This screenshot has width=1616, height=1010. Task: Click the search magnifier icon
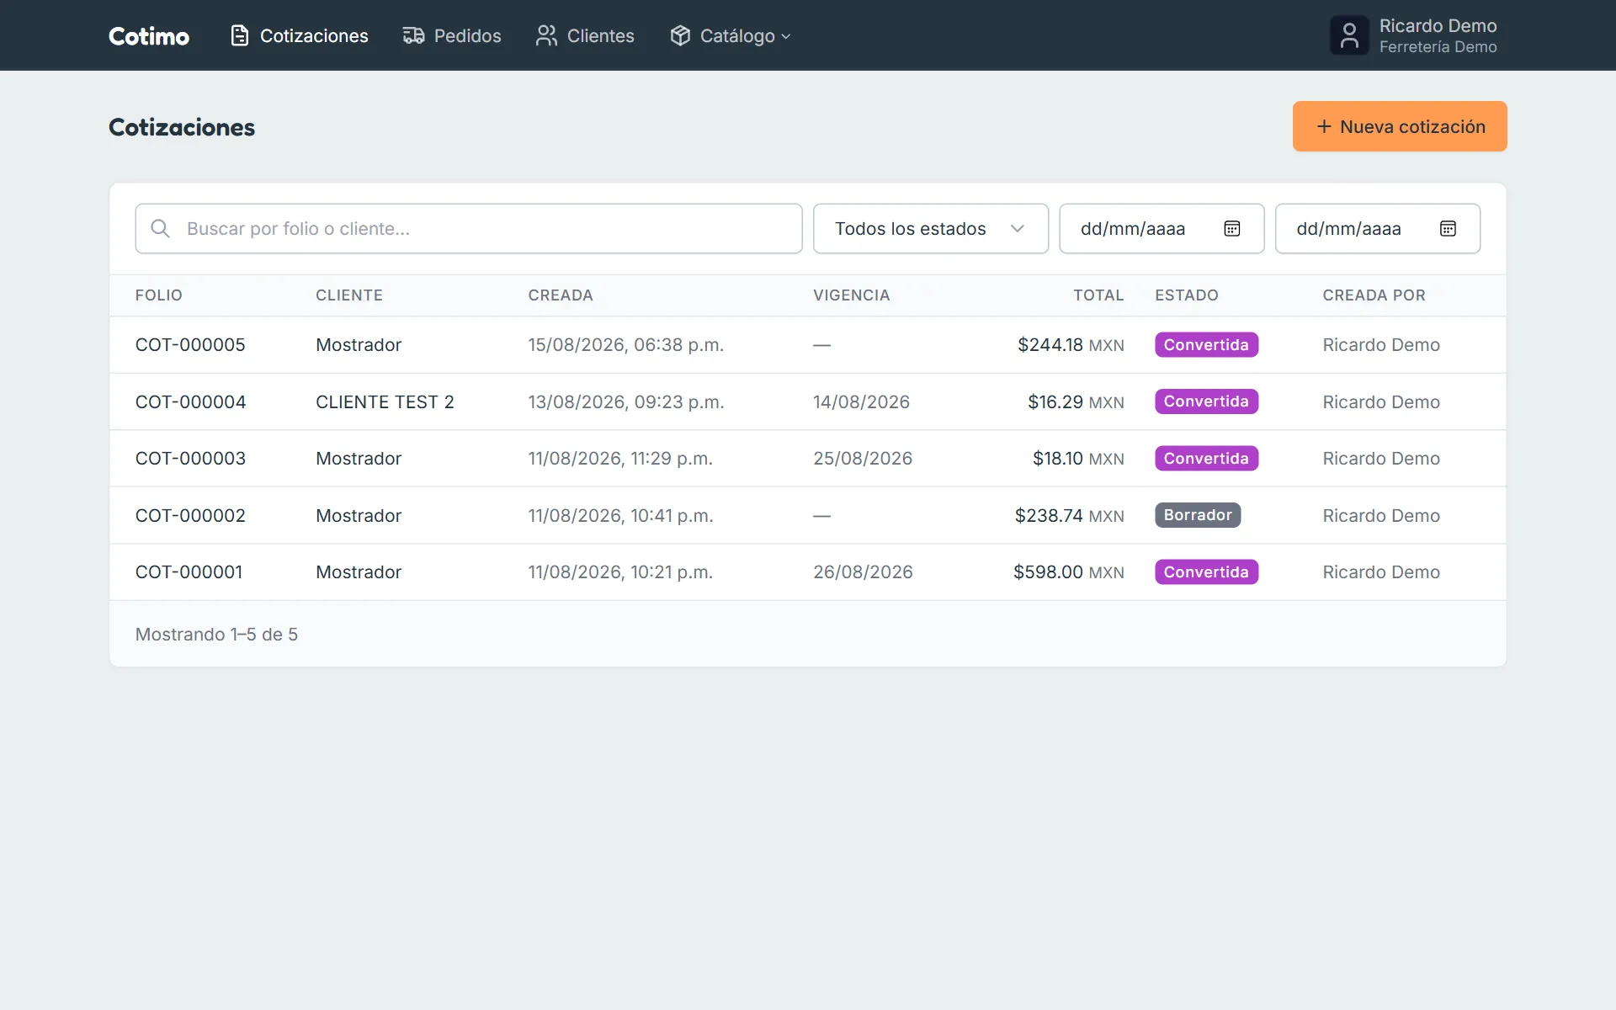[x=160, y=228]
